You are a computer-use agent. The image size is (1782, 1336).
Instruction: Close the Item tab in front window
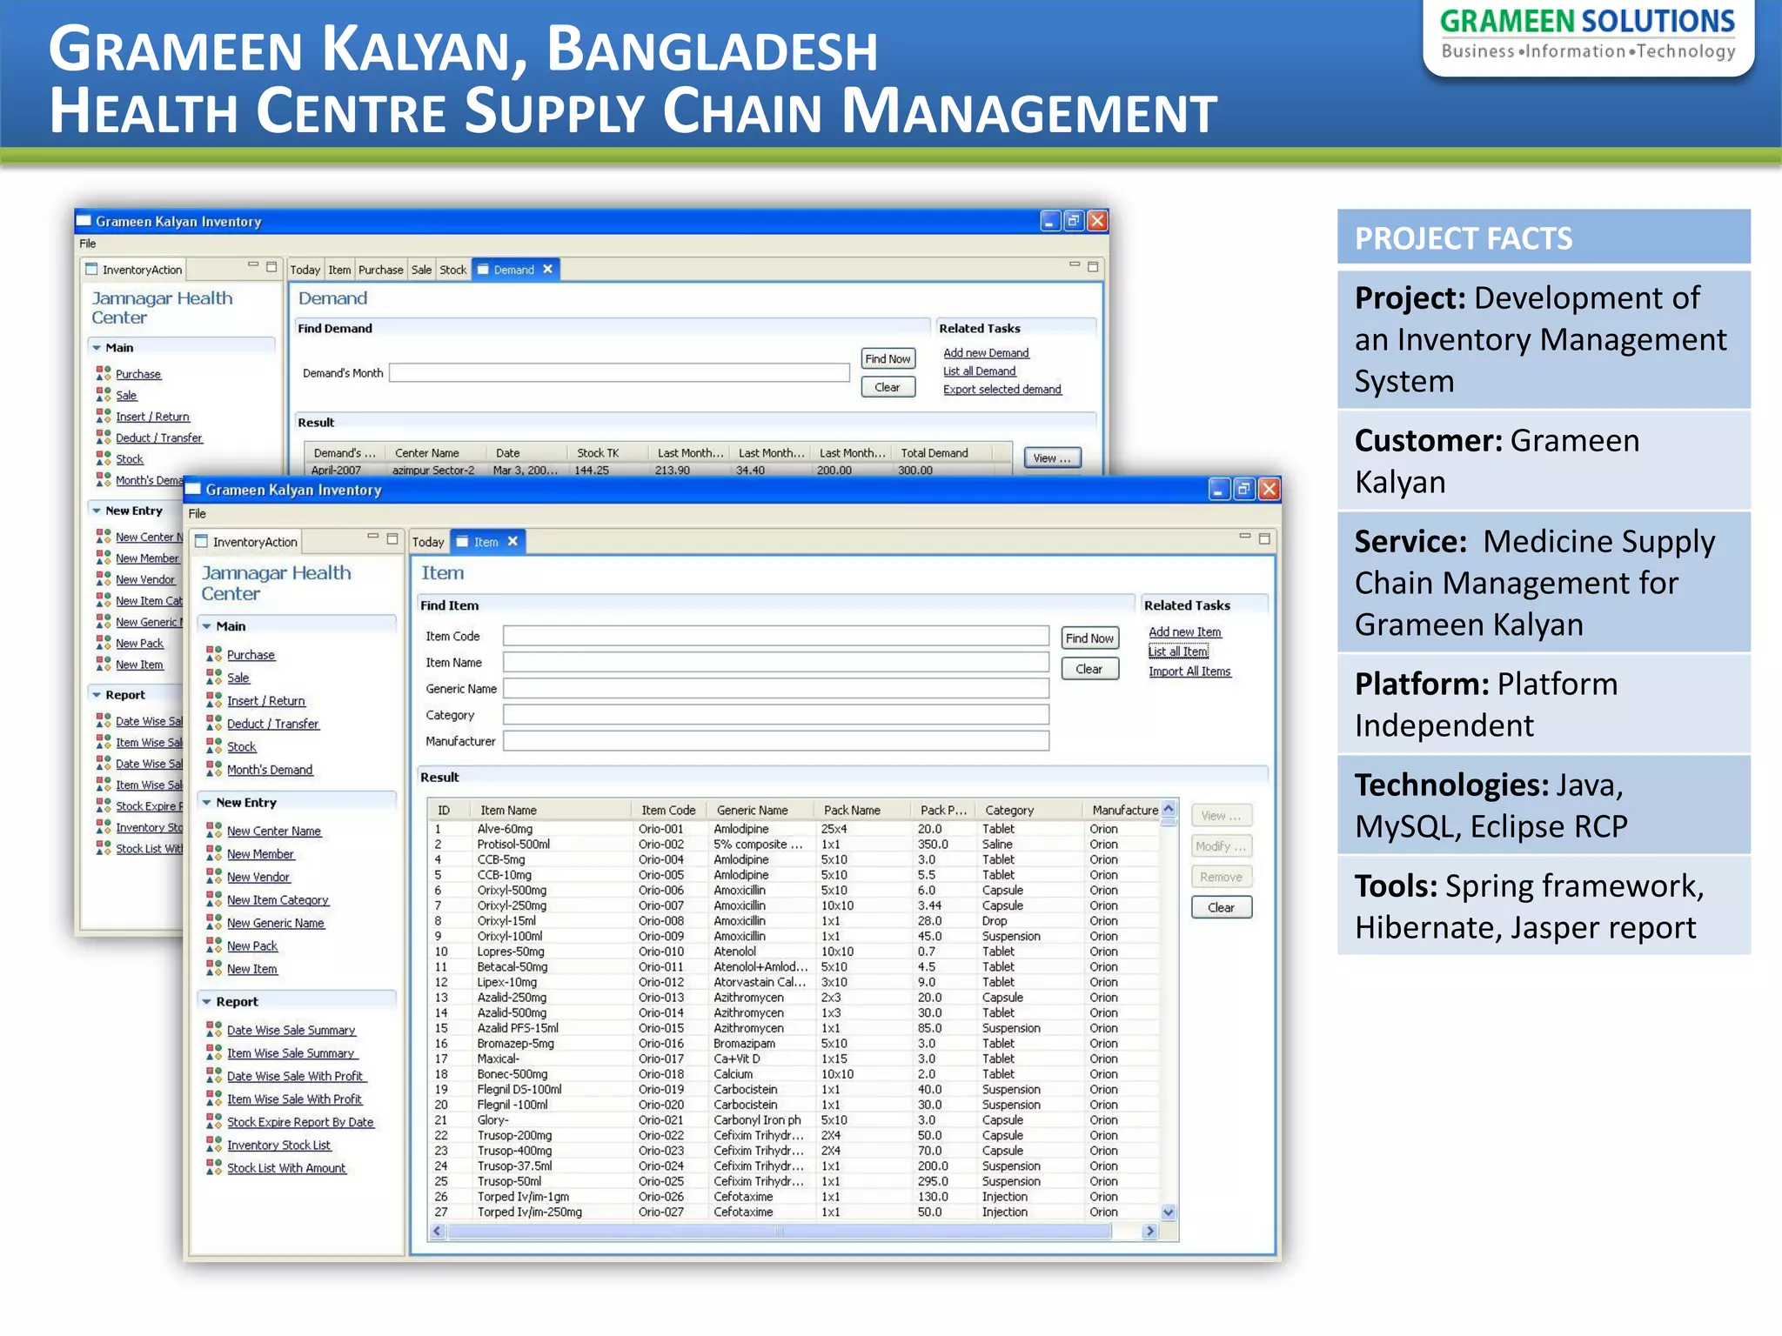click(x=512, y=541)
